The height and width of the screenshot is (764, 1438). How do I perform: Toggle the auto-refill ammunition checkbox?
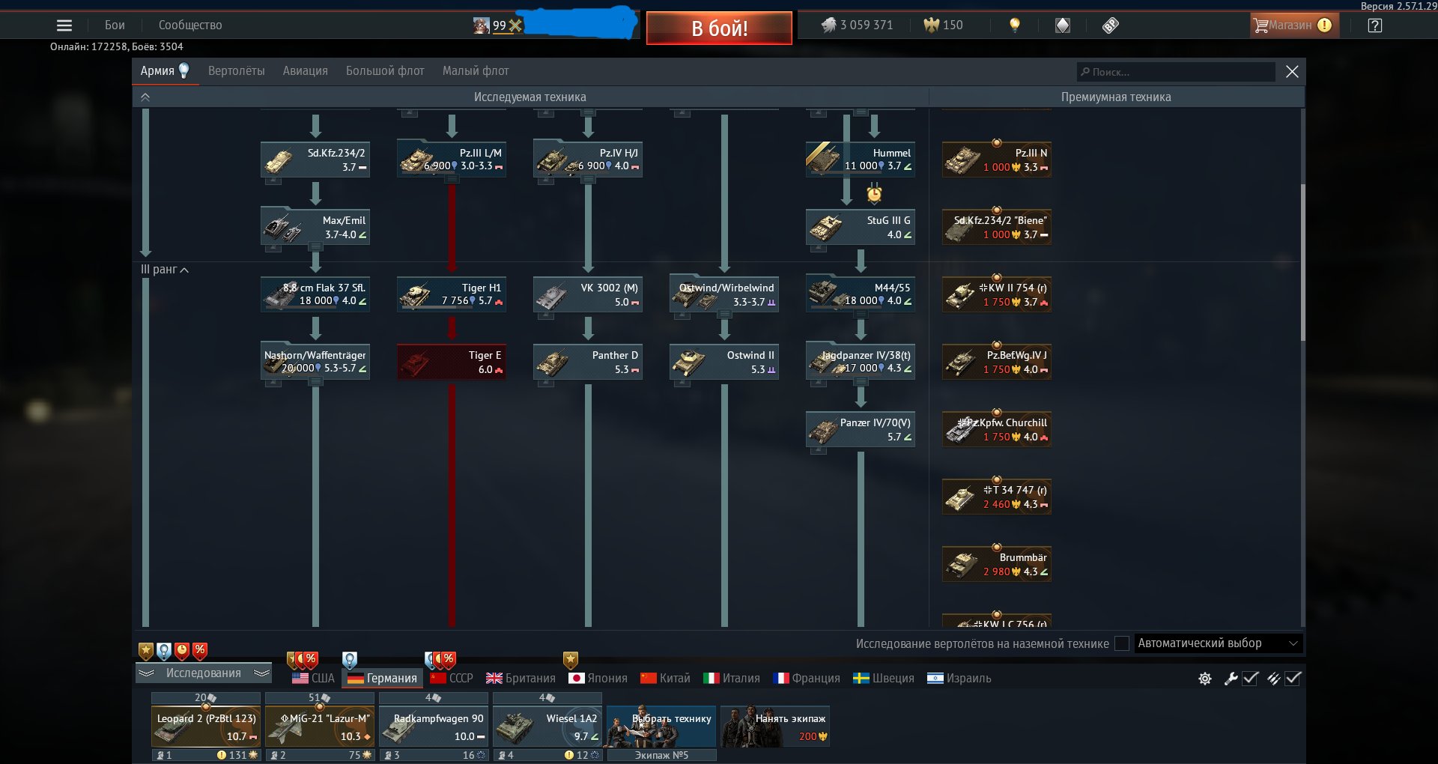(x=1293, y=679)
